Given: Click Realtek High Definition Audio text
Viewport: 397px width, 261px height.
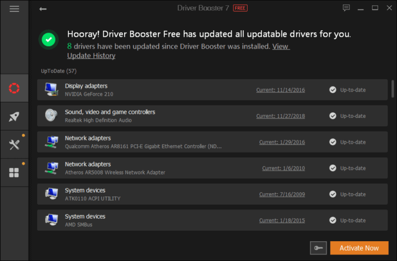Looking at the screenshot, I should click(98, 120).
